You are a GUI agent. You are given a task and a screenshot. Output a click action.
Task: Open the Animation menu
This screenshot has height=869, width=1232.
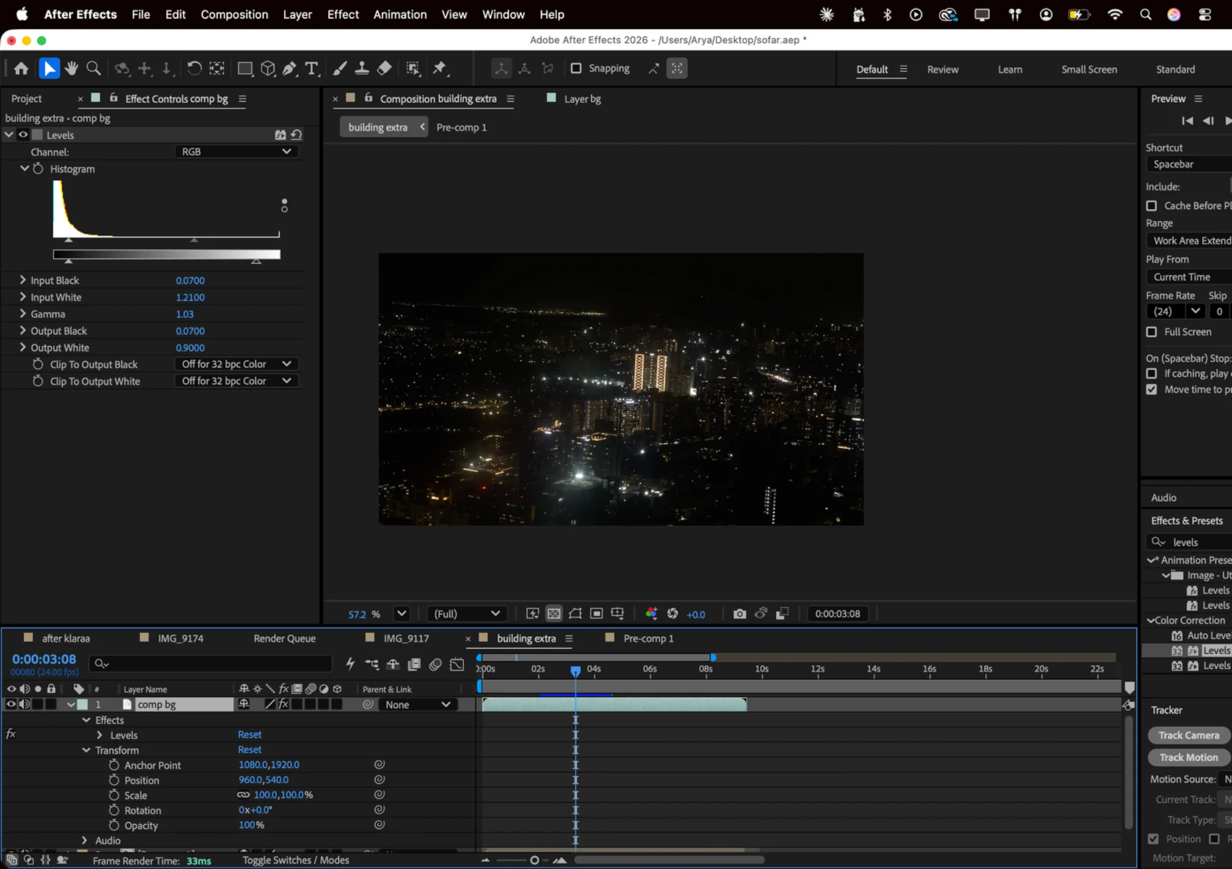(400, 14)
